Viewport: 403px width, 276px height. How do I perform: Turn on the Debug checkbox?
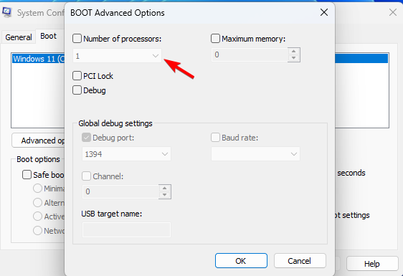pos(77,90)
